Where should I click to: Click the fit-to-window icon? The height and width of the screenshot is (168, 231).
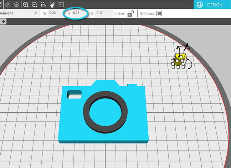pos(61,5)
